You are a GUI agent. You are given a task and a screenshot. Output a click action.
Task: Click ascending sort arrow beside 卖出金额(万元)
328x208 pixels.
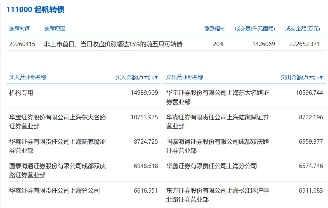click(318, 77)
